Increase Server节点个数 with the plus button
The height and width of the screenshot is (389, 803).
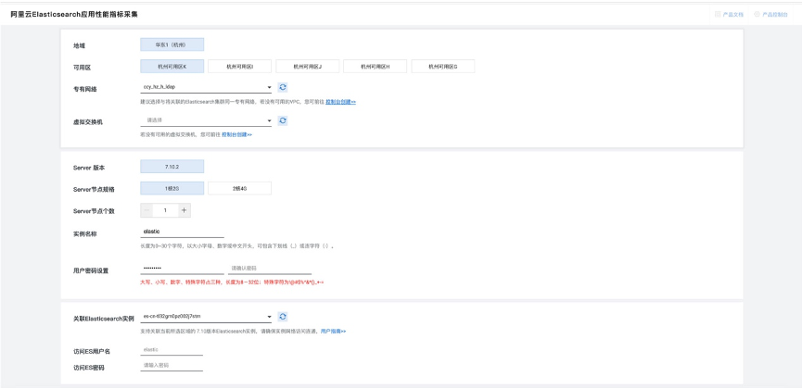pos(185,210)
